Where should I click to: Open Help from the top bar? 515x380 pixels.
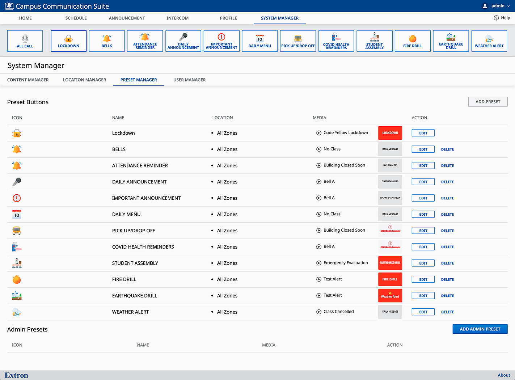(502, 18)
